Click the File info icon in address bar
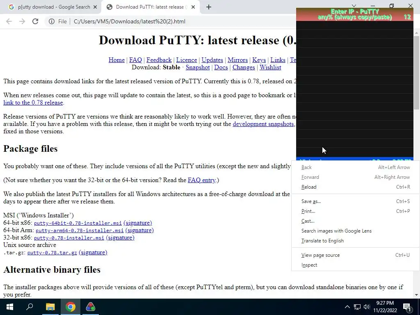This screenshot has width=420, height=315. [52, 21]
